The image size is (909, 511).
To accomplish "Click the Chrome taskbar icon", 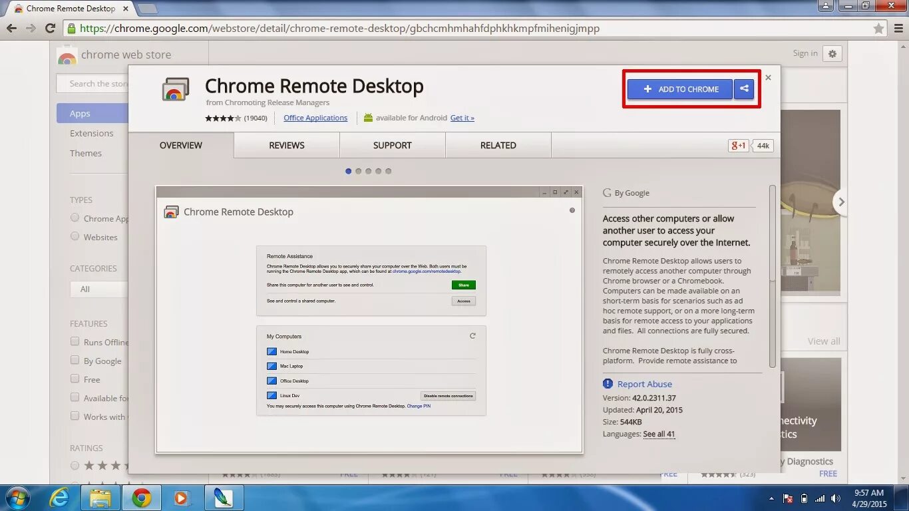I will tap(141, 498).
